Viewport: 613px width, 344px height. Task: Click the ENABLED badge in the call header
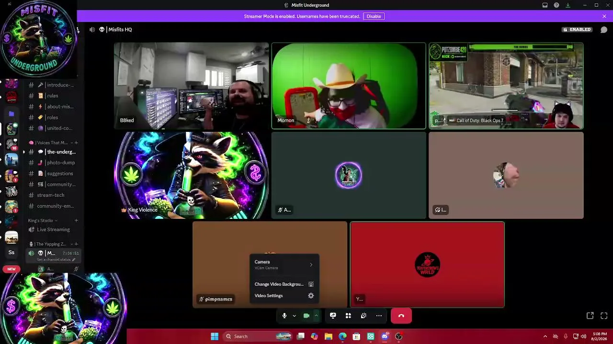point(577,30)
